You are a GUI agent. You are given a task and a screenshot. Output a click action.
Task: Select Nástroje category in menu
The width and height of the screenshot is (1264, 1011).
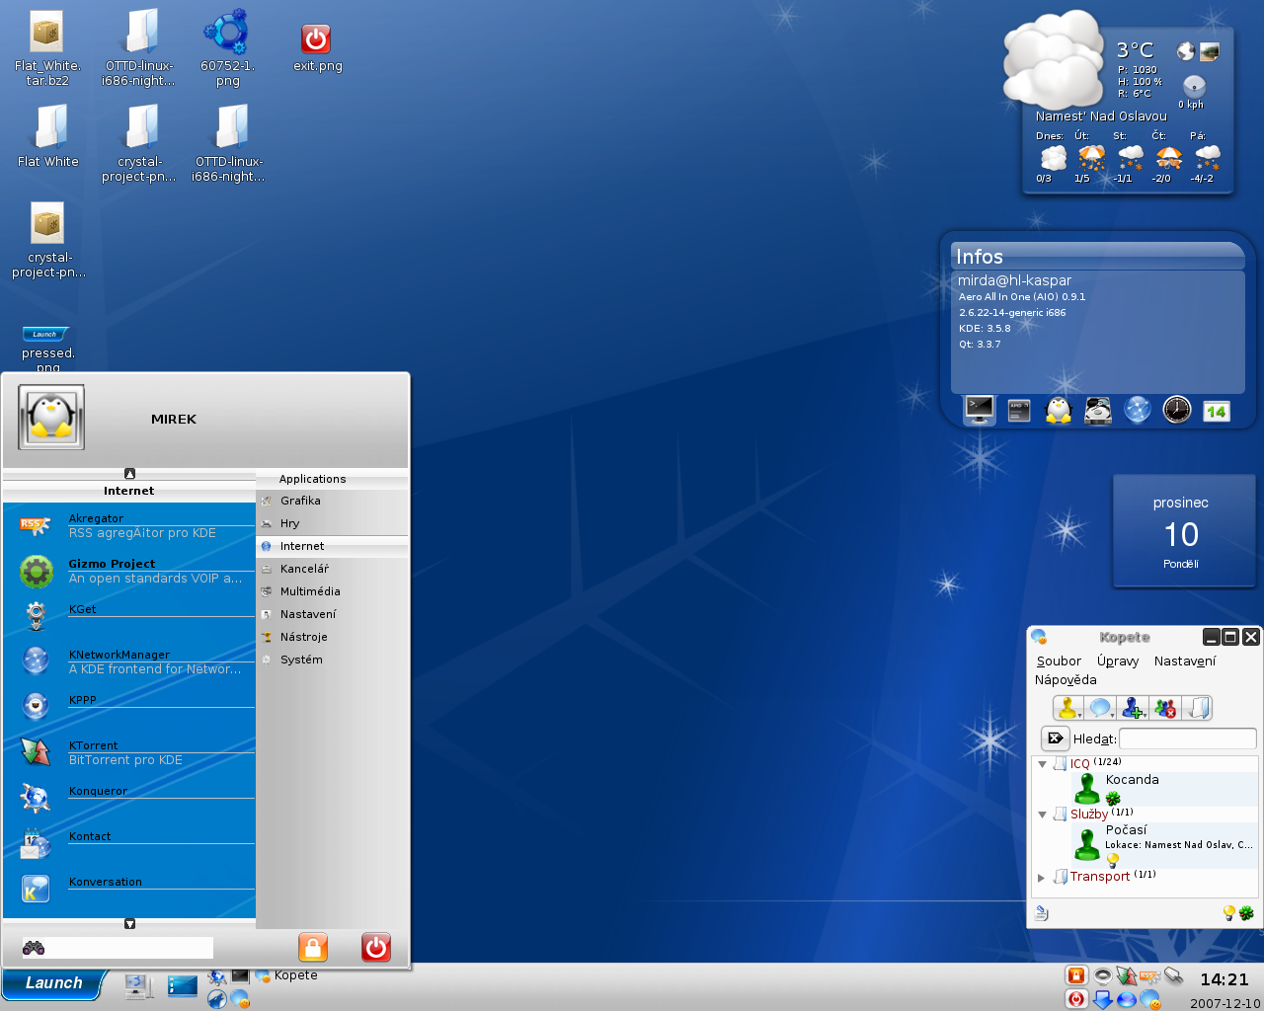tap(332, 637)
